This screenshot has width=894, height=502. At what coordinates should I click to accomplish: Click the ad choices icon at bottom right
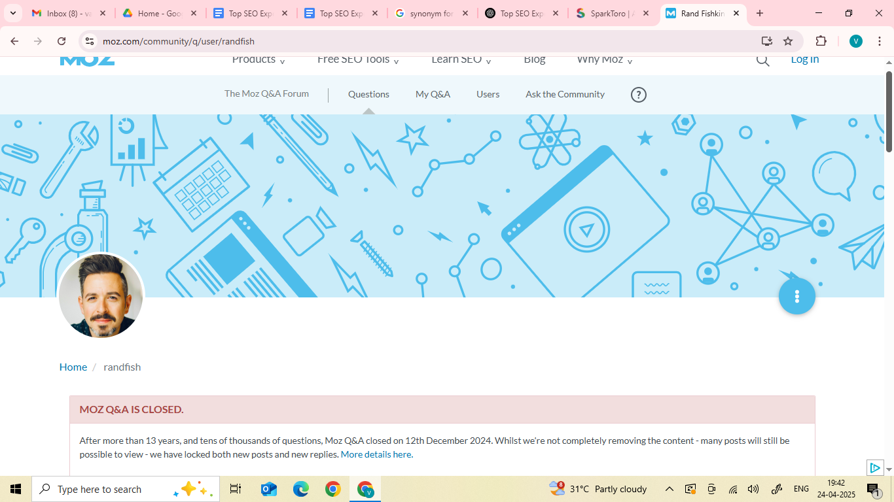tap(874, 467)
